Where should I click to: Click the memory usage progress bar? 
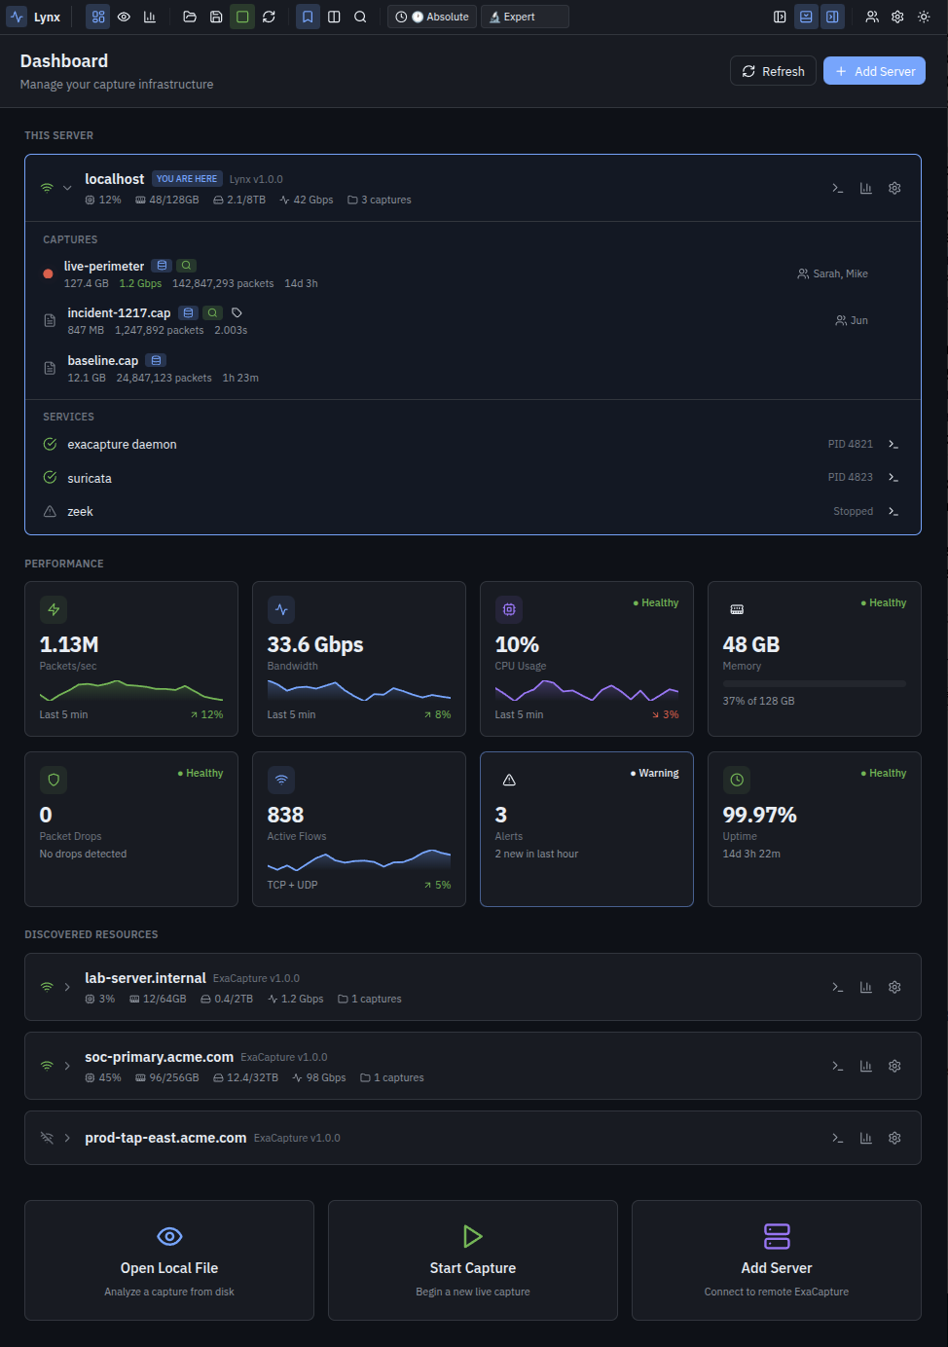(x=814, y=682)
